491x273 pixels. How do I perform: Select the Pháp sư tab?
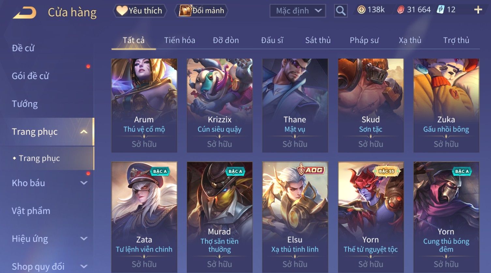point(364,40)
